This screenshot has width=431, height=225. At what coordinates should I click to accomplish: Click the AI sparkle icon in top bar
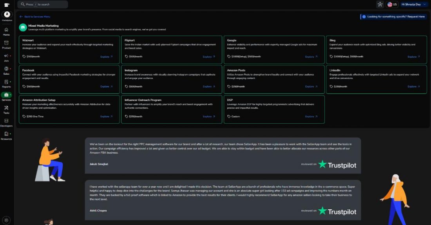coord(380,4)
